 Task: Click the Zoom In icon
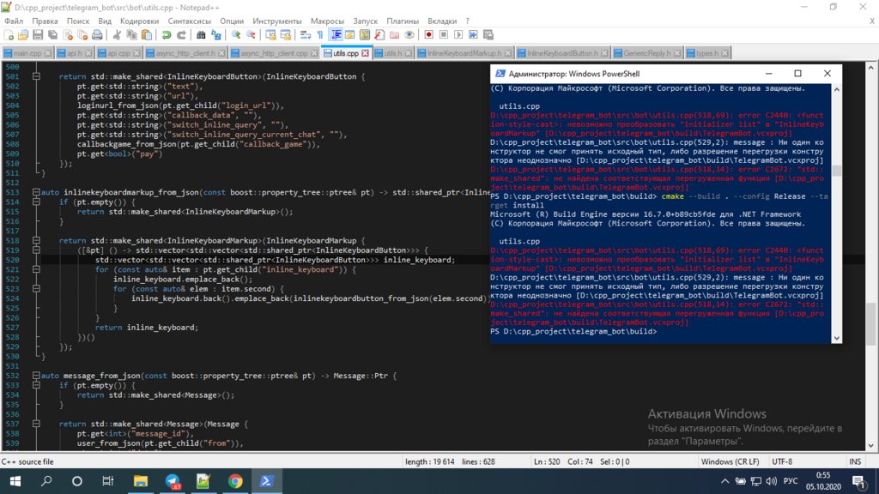click(x=236, y=34)
